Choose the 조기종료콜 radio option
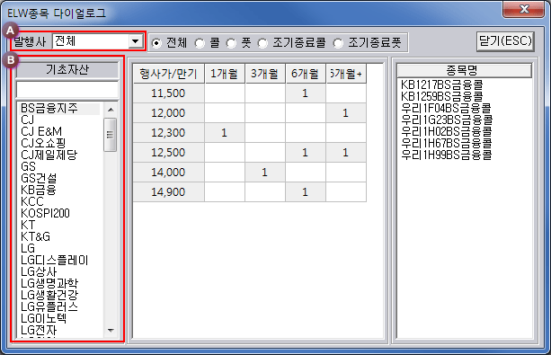 pos(262,43)
